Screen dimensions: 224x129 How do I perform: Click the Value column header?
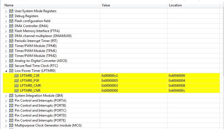click(x=106, y=5)
